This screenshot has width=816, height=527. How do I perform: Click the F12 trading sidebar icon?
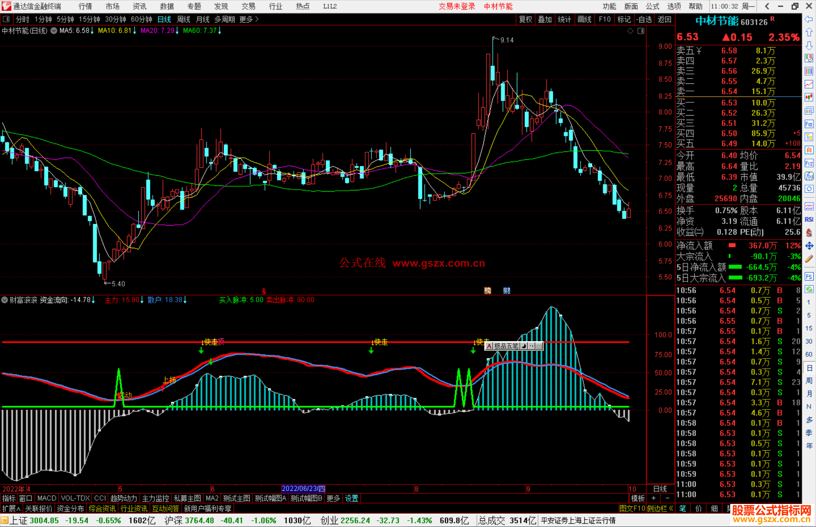[x=809, y=163]
